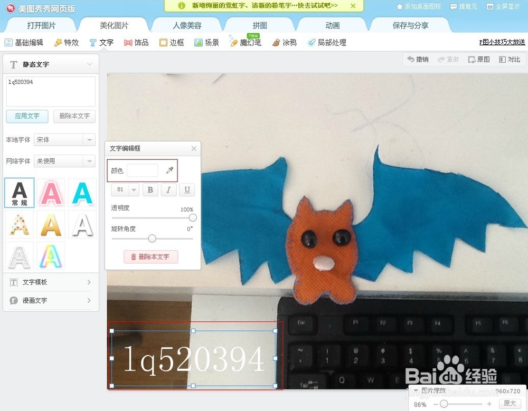The width and height of the screenshot is (528, 411).
Task: Click the 应用文字 apply button
Action: click(27, 116)
